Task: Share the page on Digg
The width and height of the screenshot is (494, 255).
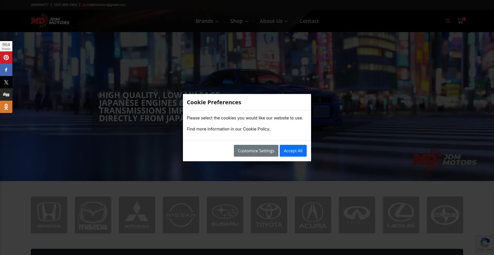Action: tap(6, 95)
